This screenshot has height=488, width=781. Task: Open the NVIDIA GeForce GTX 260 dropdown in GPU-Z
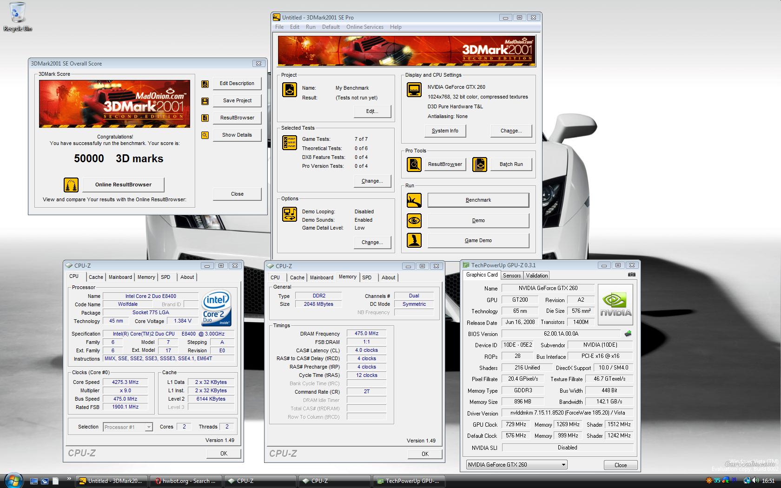517,465
